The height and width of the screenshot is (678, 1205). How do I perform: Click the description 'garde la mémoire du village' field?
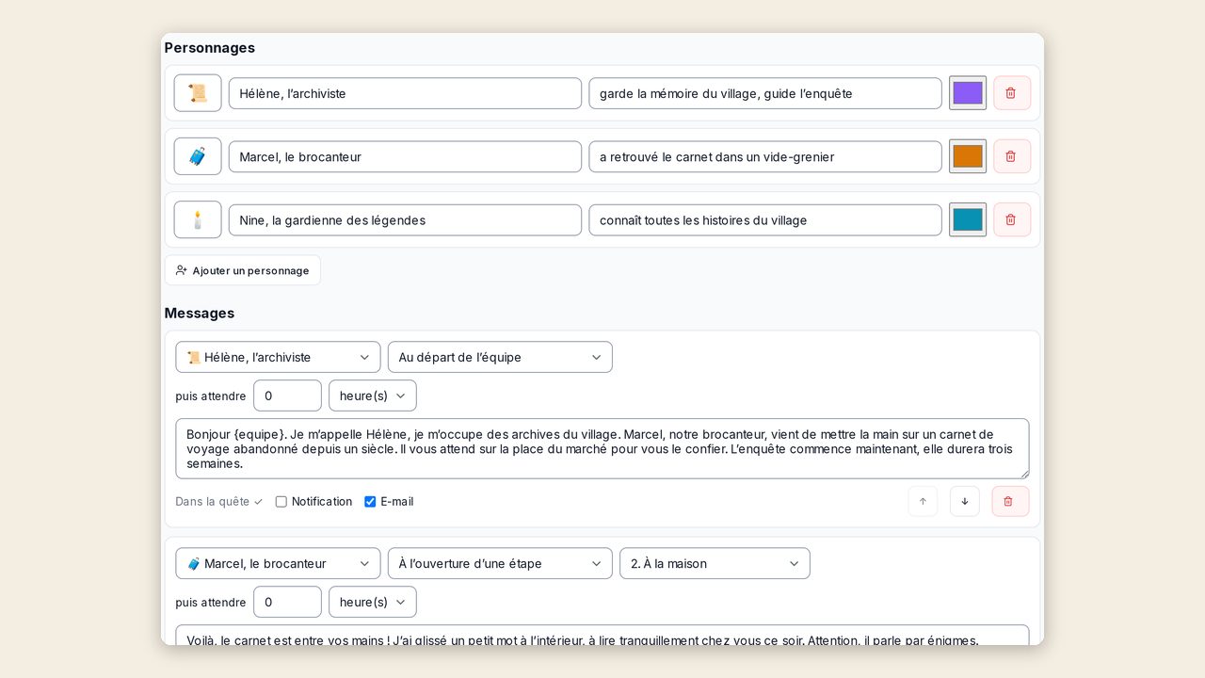765,93
